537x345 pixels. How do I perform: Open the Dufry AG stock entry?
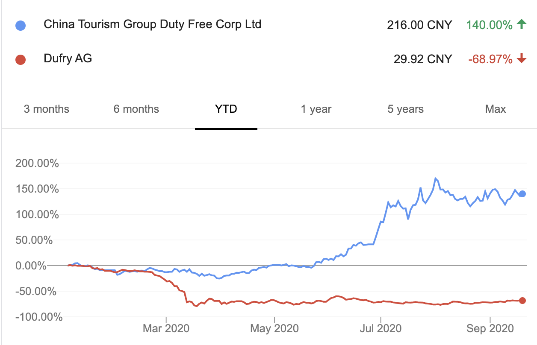coord(68,58)
